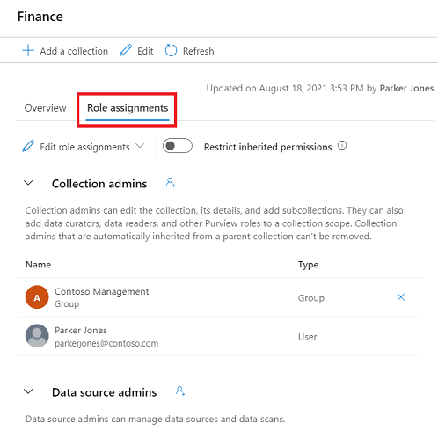Click Parker Jones profile avatar
This screenshot has width=438, height=431.
click(x=37, y=336)
